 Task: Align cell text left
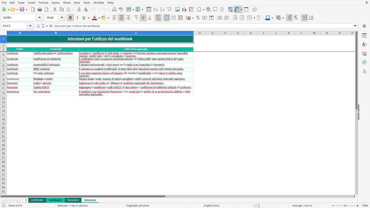(114, 18)
